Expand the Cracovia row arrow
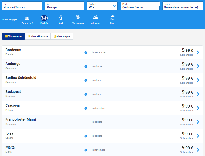Image resolution: width=205 pixels, height=156 pixels. tap(198, 108)
